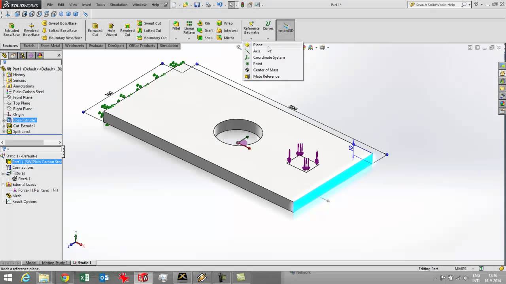Open the ConfigurationManager tab icon
Viewport: 506px width, 284px height.
(22, 56)
